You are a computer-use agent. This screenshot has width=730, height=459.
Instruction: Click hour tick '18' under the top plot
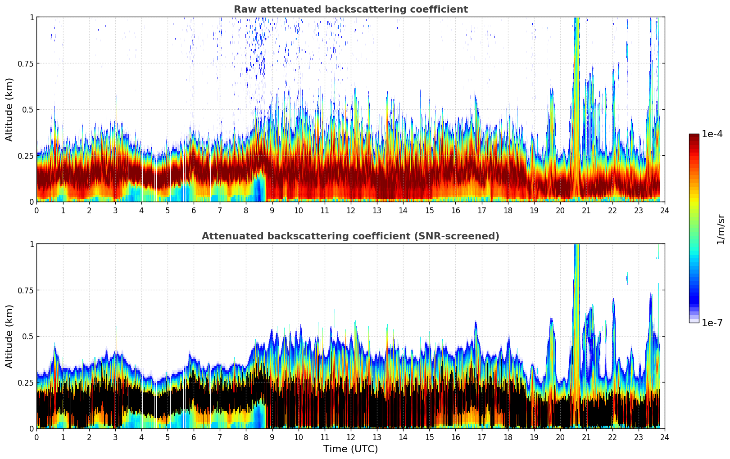pos(508,211)
